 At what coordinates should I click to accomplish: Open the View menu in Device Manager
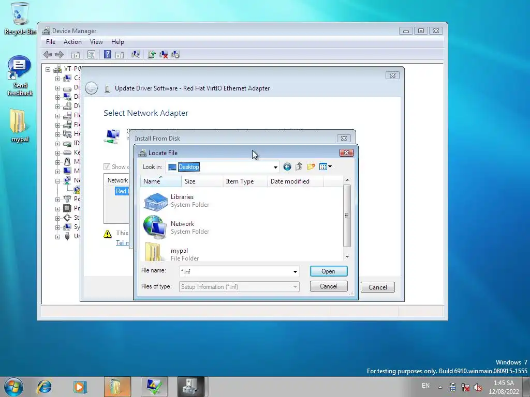coord(96,42)
